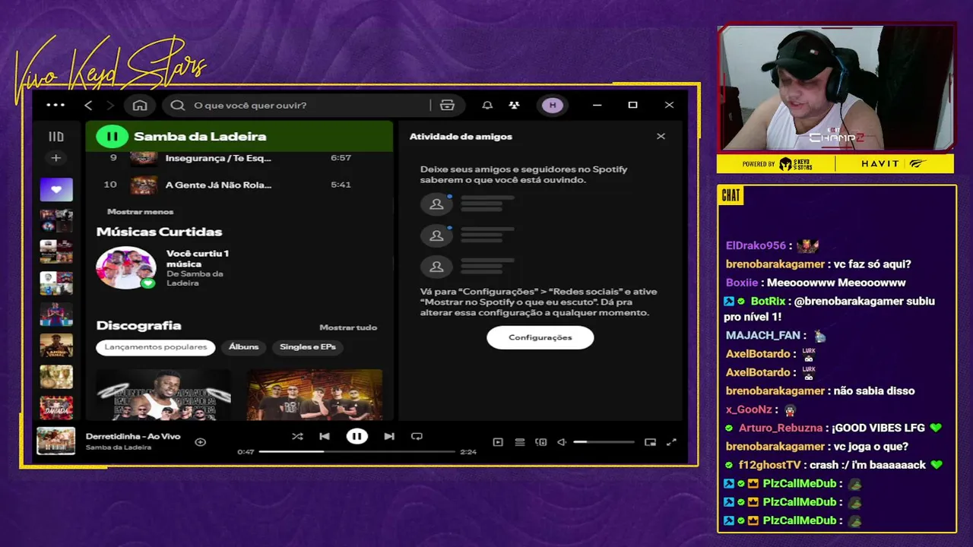Pause playback in the player bar

click(x=357, y=436)
